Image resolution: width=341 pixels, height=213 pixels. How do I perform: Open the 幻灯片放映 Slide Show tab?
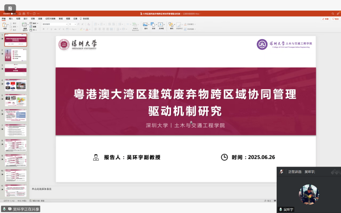point(50,19)
